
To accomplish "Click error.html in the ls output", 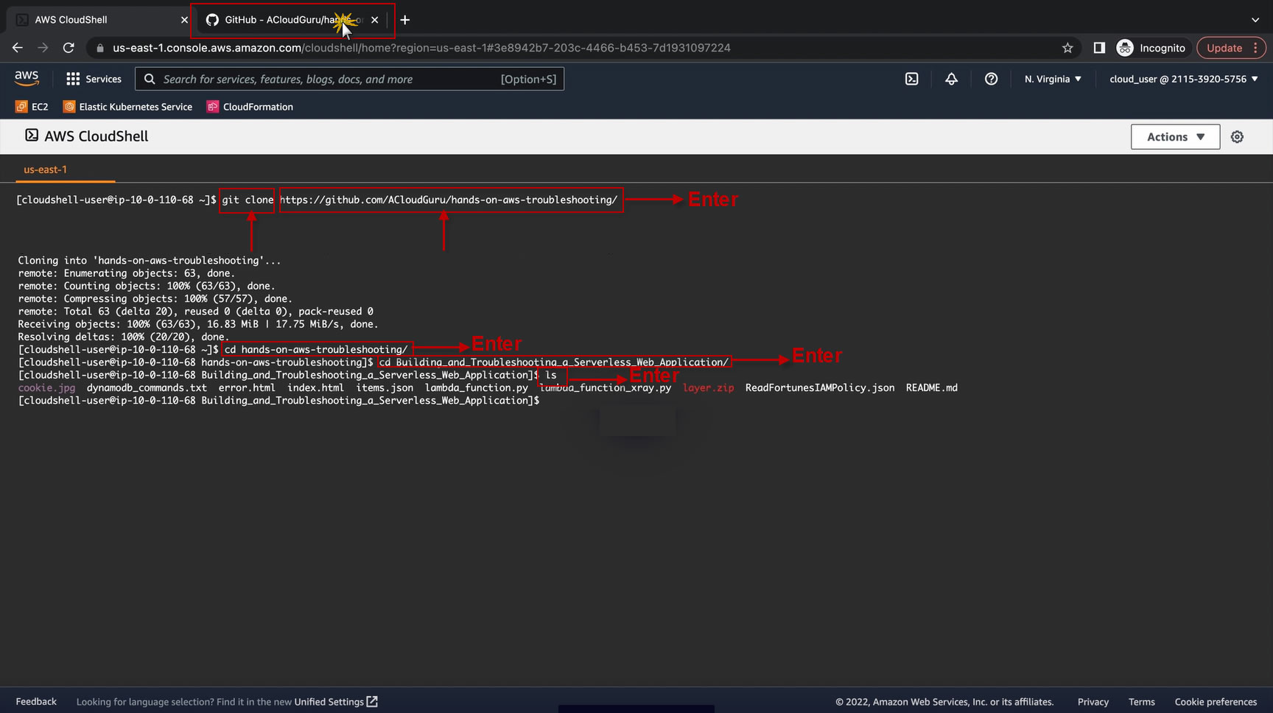I will point(247,387).
